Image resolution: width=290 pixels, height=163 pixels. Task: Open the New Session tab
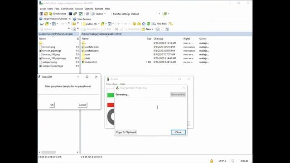point(82,19)
